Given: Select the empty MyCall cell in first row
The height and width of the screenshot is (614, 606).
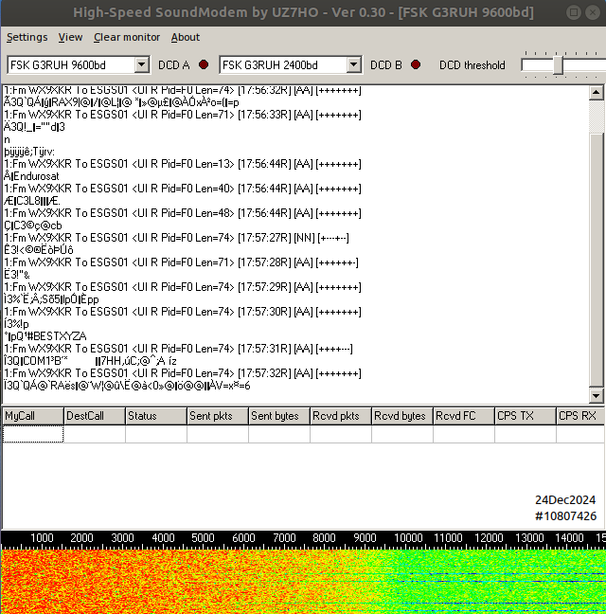Looking at the screenshot, I should (x=33, y=434).
